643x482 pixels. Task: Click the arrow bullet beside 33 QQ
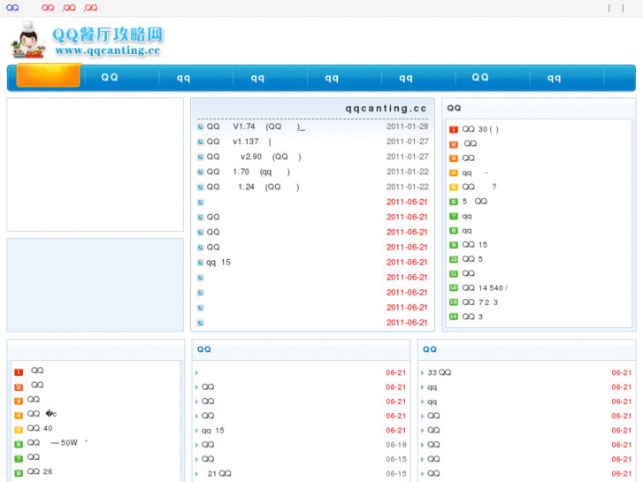[x=423, y=373]
